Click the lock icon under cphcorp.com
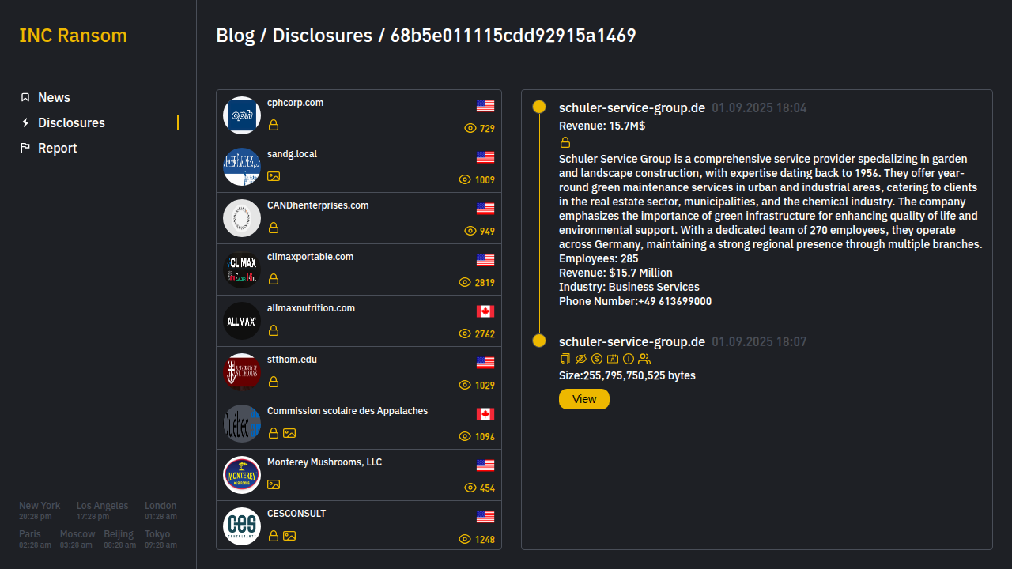 (x=274, y=125)
